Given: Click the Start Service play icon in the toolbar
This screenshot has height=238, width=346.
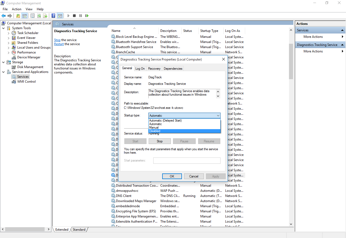Looking at the screenshot, I should (68, 16).
